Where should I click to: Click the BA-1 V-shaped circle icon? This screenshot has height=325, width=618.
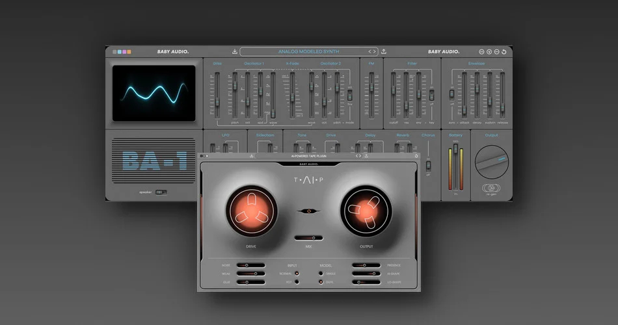[x=489, y=51]
